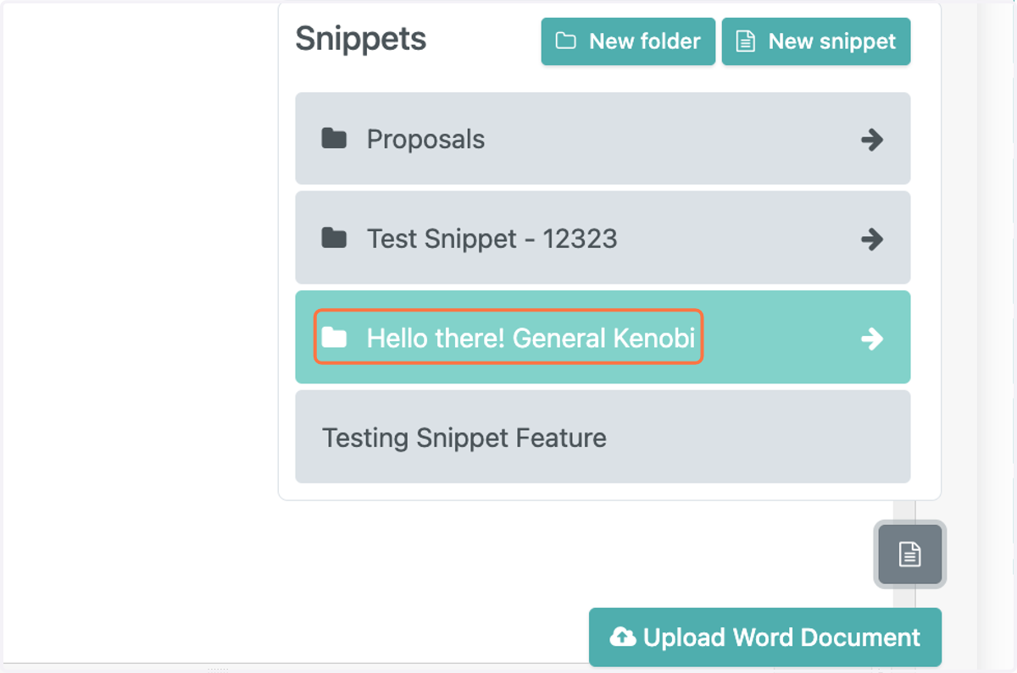Click the New folder button
1017x673 pixels.
pos(628,41)
